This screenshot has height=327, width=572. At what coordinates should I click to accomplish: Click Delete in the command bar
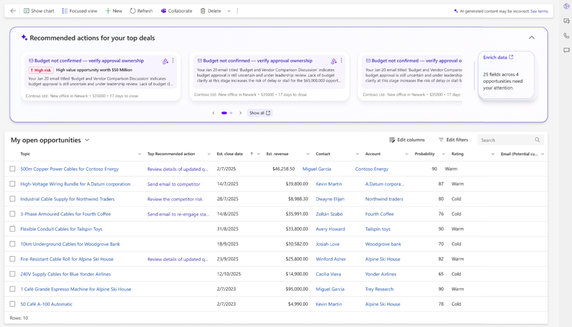pos(211,11)
